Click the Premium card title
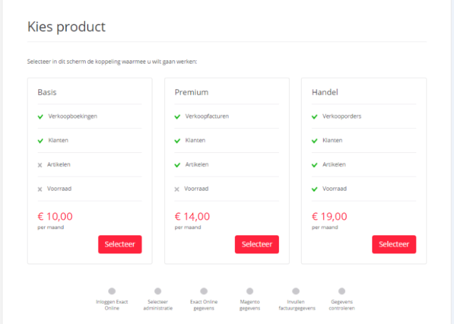This screenshot has width=454, height=324. [x=191, y=92]
